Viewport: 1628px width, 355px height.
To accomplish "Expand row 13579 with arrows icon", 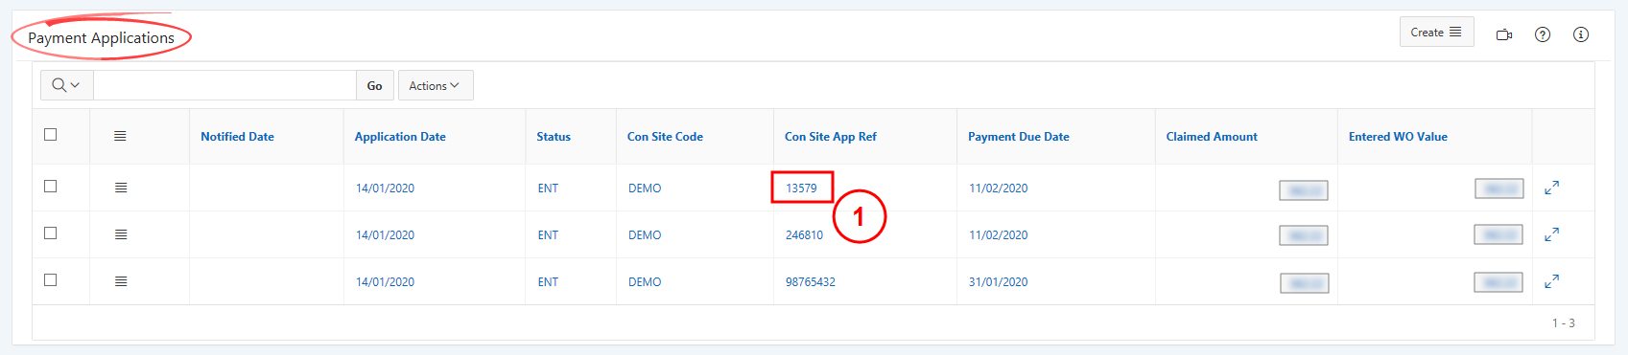I will pos(1551,188).
